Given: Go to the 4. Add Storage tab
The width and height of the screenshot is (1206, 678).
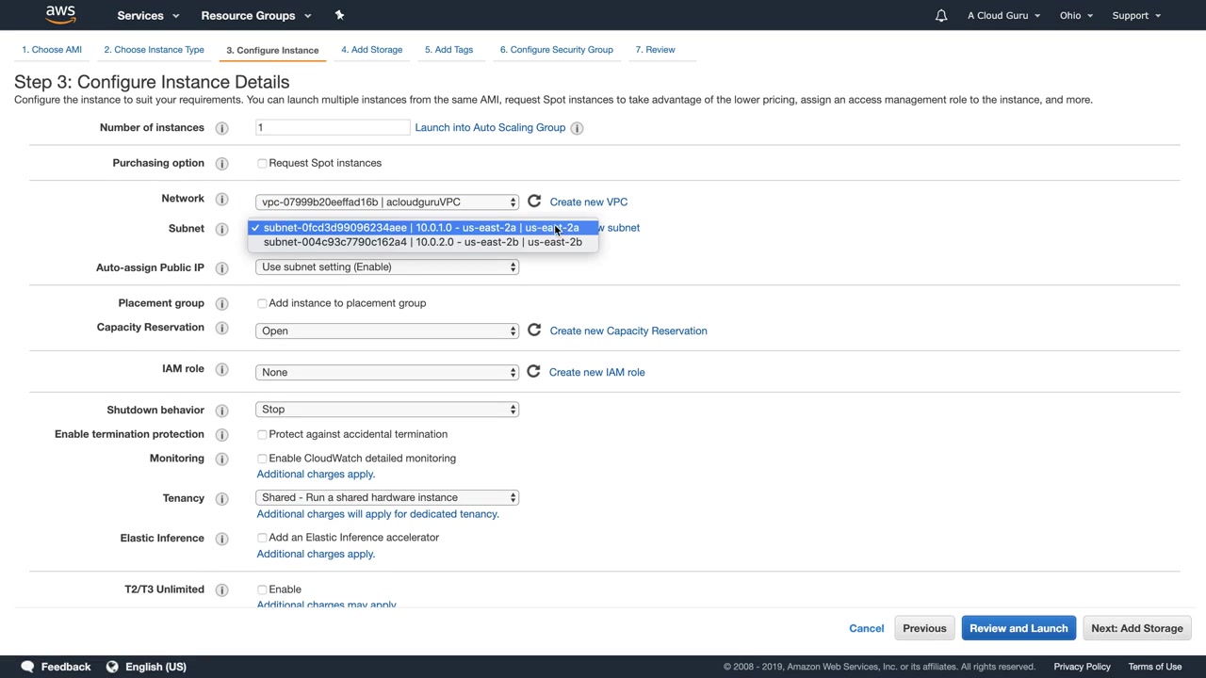Looking at the screenshot, I should 371,50.
